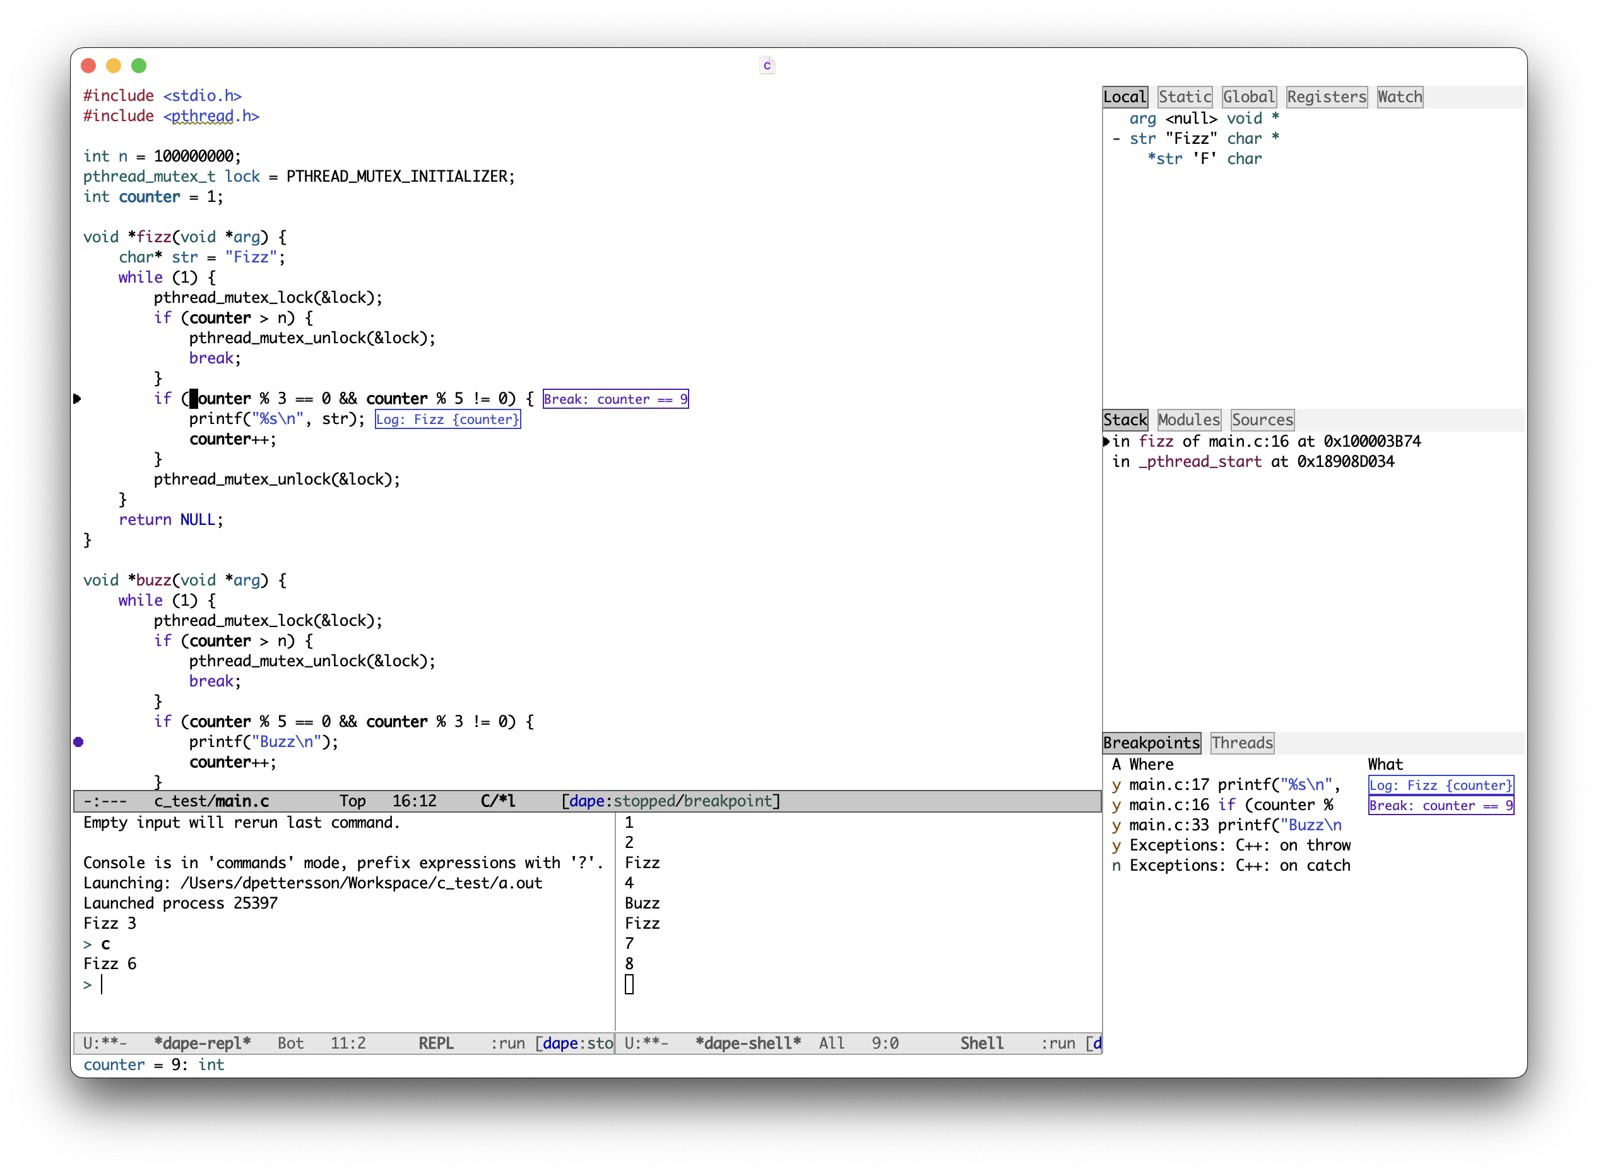1598x1171 pixels.
Task: Click the Log condition in Breakpoints What column
Action: coord(1440,785)
